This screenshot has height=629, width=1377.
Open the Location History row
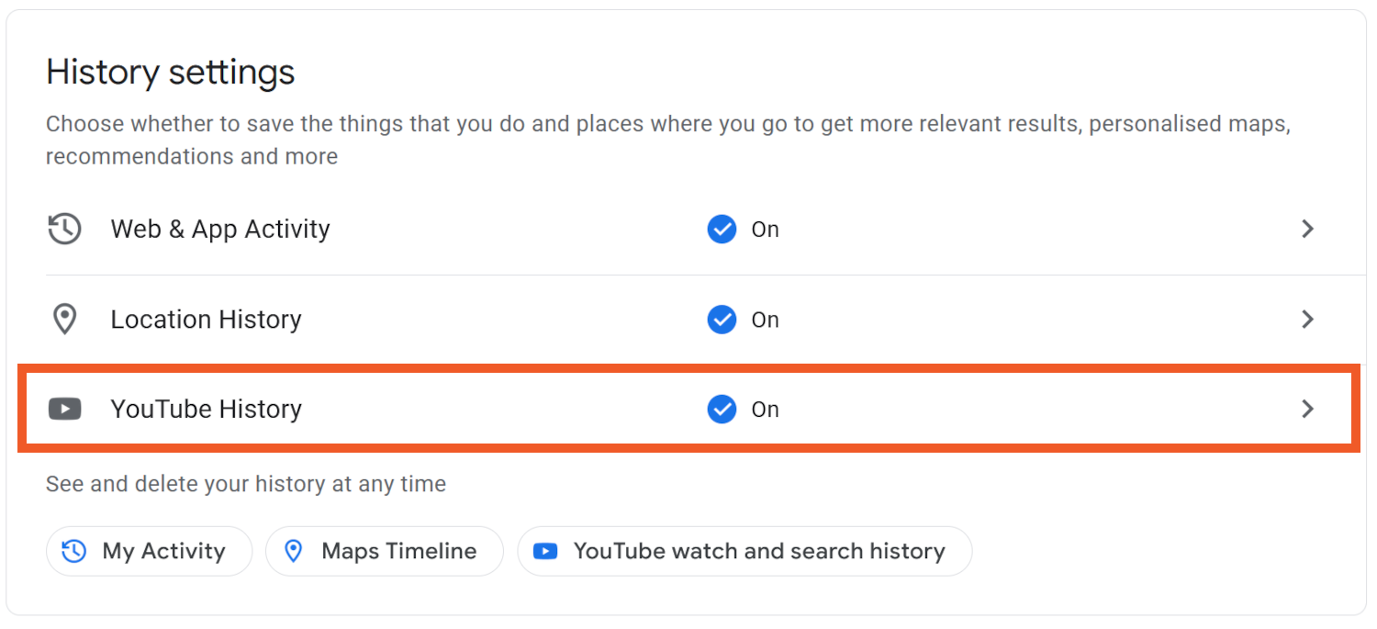[207, 320]
